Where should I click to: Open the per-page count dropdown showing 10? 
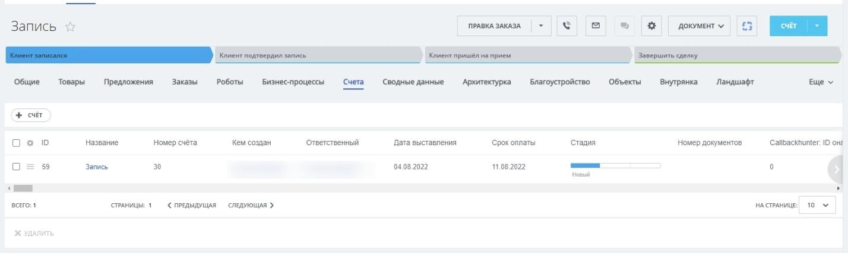[x=817, y=205]
